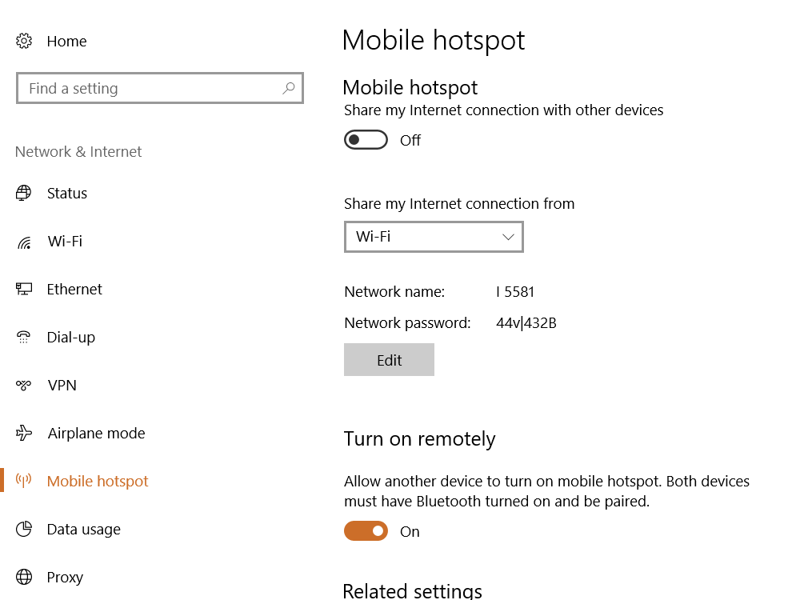800x600 pixels.
Task: Click the Wi-Fi signal icon
Action: point(24,242)
